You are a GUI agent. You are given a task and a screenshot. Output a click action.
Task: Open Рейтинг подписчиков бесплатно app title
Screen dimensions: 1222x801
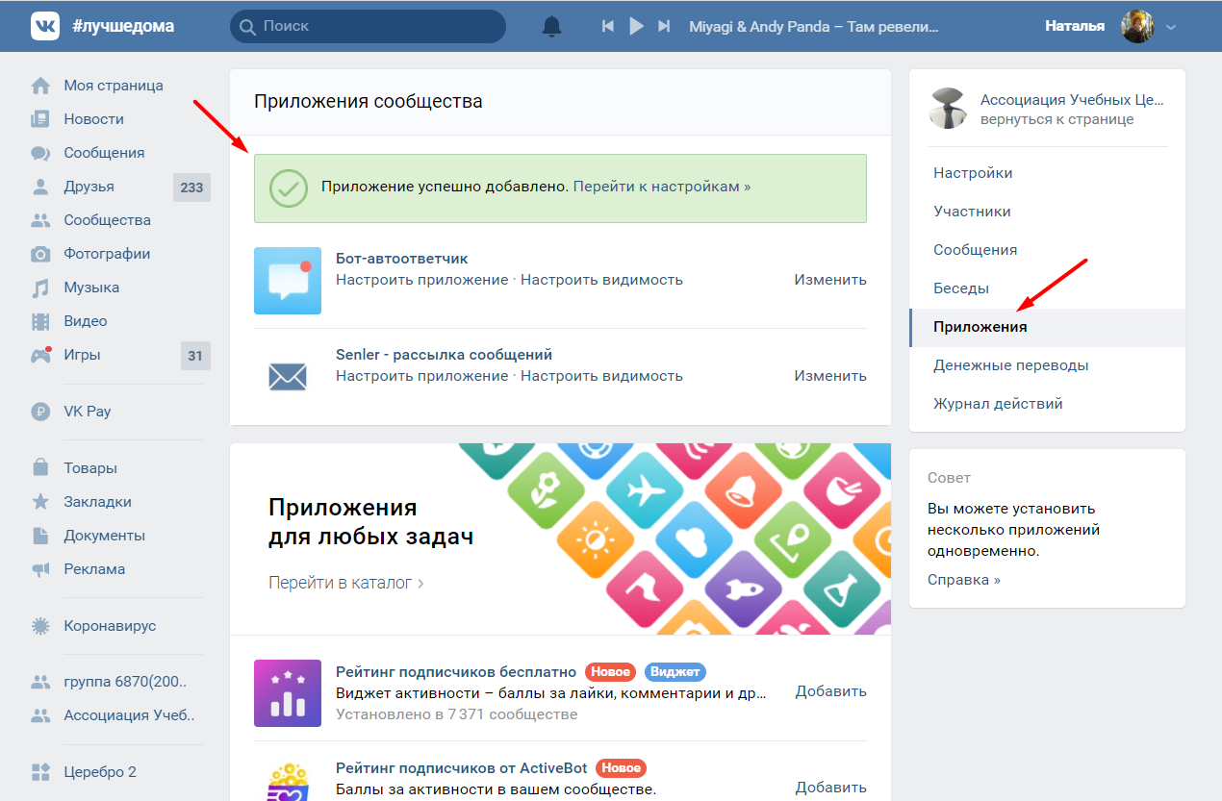[456, 672]
